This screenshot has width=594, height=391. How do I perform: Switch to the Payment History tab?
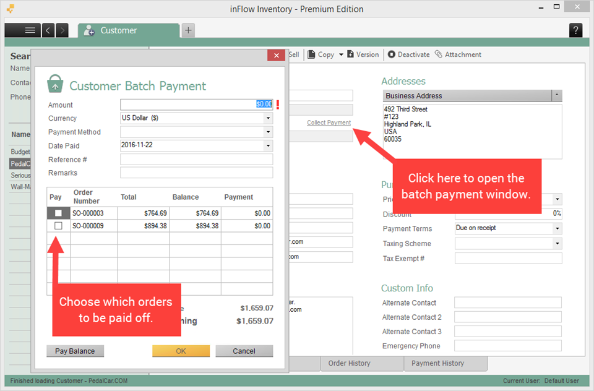click(445, 363)
